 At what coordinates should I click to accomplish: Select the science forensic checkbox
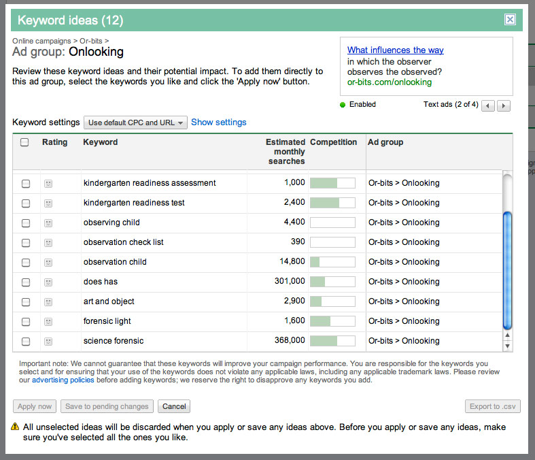tap(26, 342)
